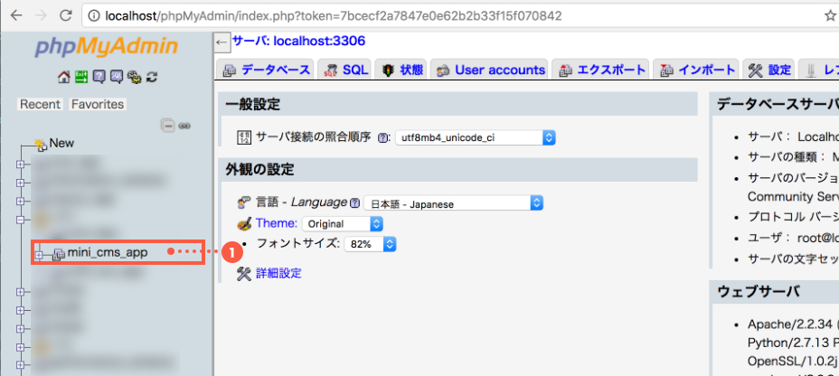
Task: Click the Home icon in the sidebar
Action: 63,77
